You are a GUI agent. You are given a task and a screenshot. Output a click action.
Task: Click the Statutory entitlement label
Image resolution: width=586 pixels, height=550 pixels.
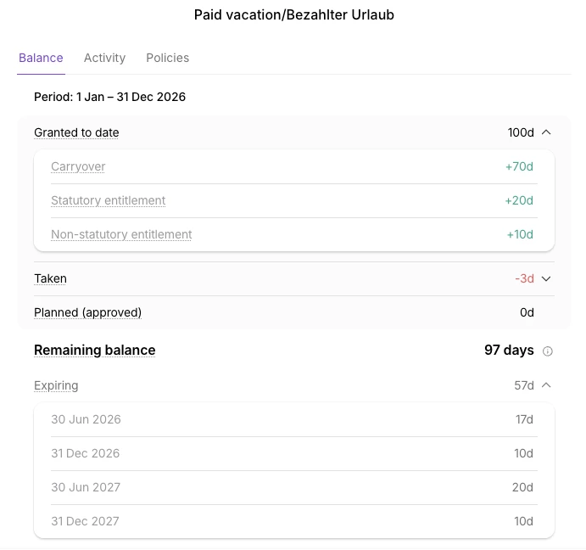coord(108,200)
